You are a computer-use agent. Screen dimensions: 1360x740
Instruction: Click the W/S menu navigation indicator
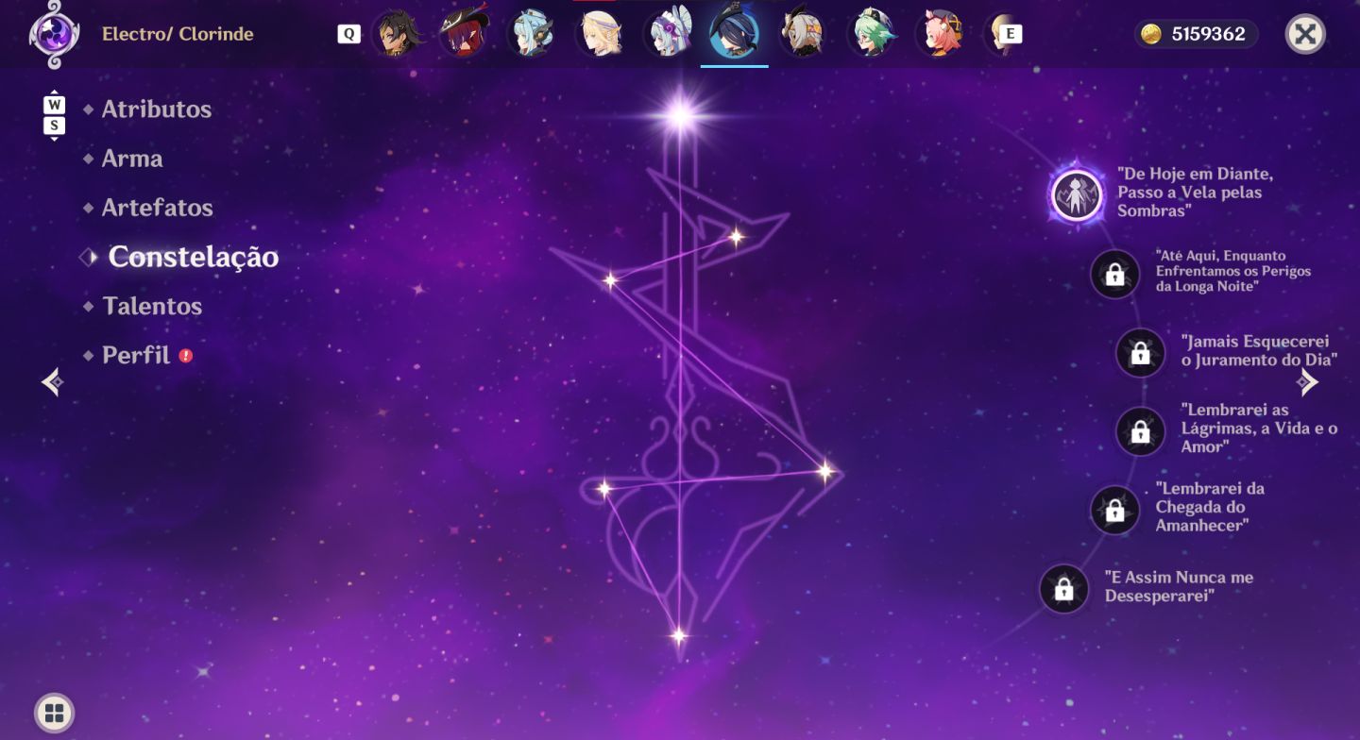pyautogui.click(x=55, y=114)
